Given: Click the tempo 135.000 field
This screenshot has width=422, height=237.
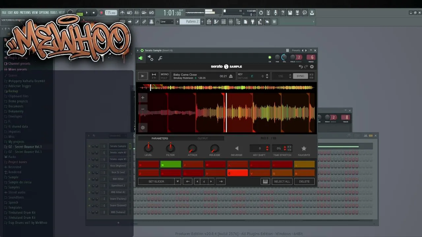Looking at the screenshot, I should tap(111, 13).
